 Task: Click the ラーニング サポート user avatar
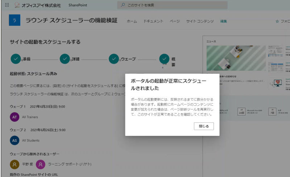click(41, 164)
